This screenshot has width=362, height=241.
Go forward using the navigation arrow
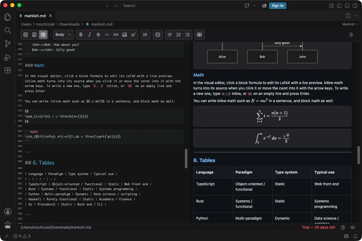pyautogui.click(x=116, y=5)
